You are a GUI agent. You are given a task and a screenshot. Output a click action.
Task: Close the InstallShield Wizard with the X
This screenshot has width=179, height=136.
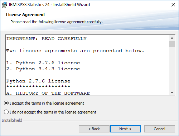pos(173,5)
